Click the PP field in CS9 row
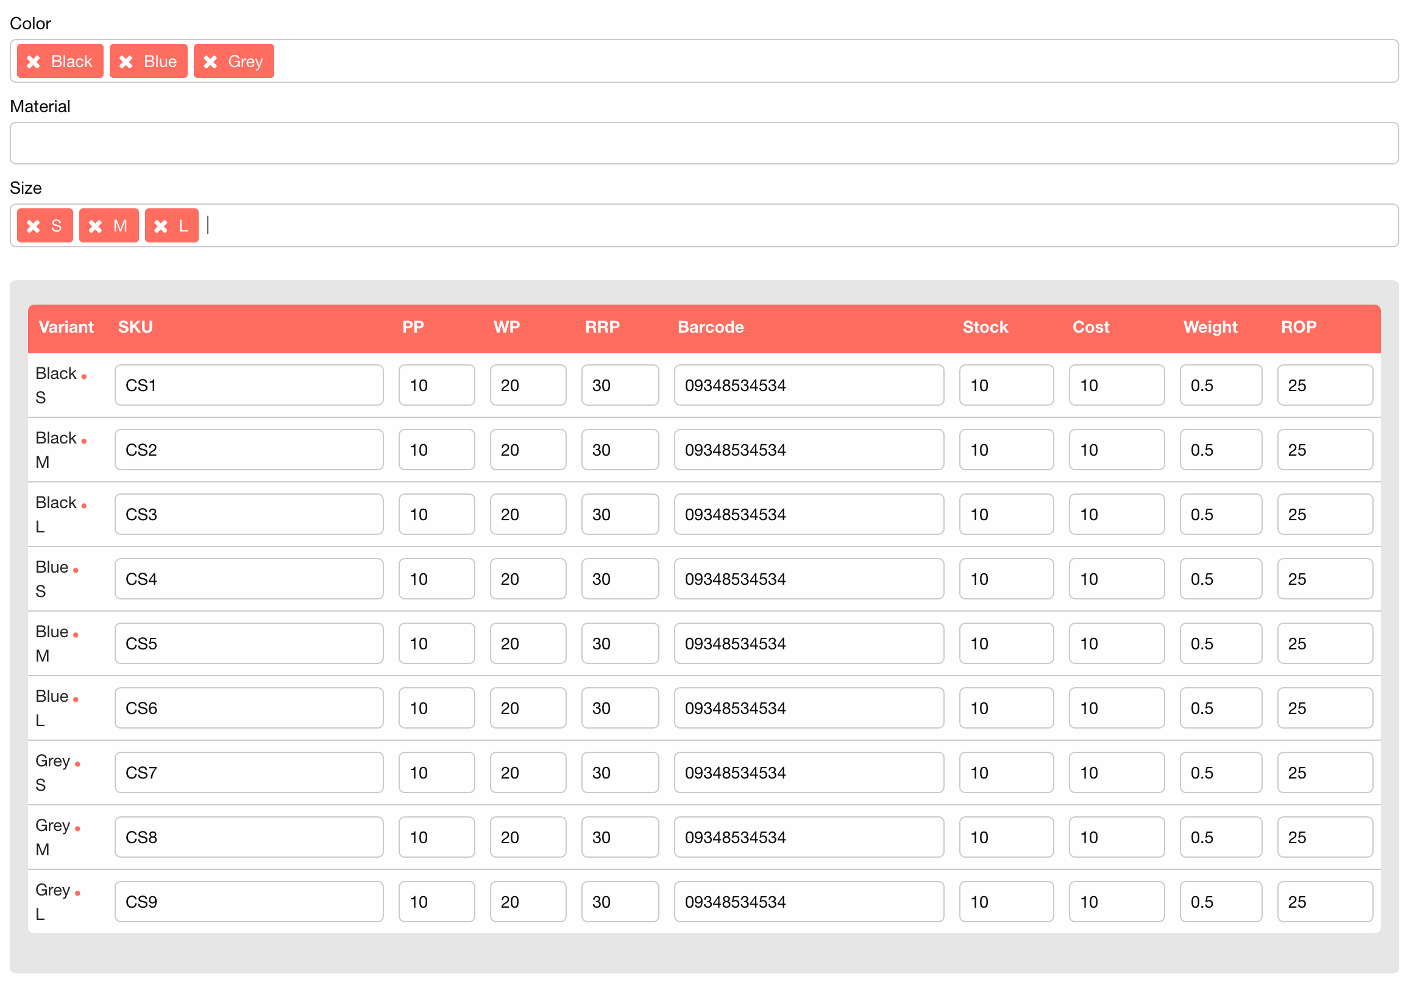Image resolution: width=1409 pixels, height=982 pixels. [436, 902]
